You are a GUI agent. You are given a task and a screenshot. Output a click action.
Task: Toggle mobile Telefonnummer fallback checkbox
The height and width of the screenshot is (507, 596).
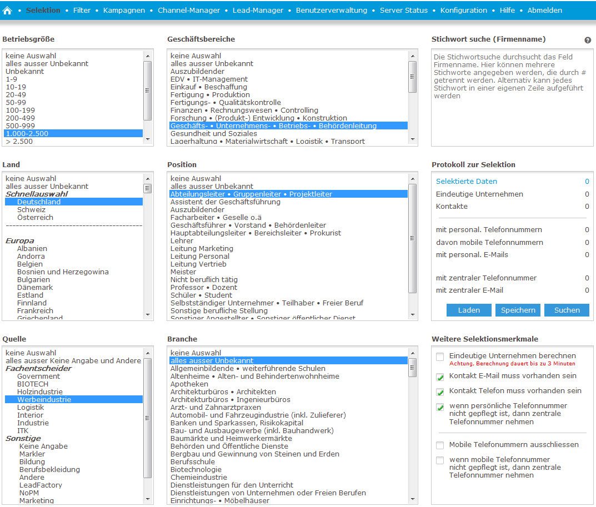click(440, 460)
